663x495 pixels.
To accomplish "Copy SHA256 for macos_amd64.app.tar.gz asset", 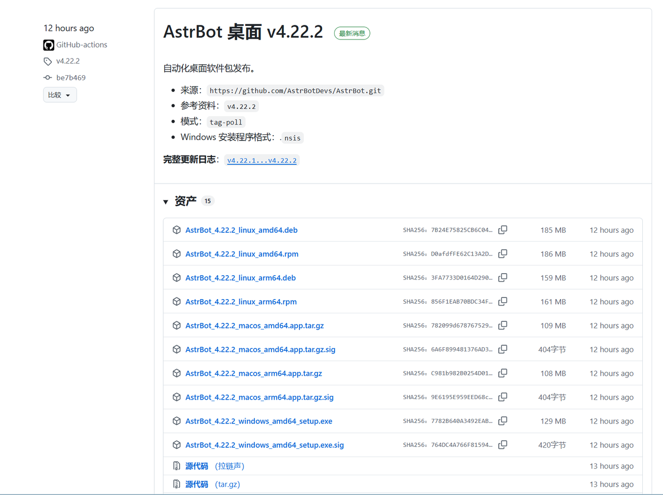I will (502, 325).
